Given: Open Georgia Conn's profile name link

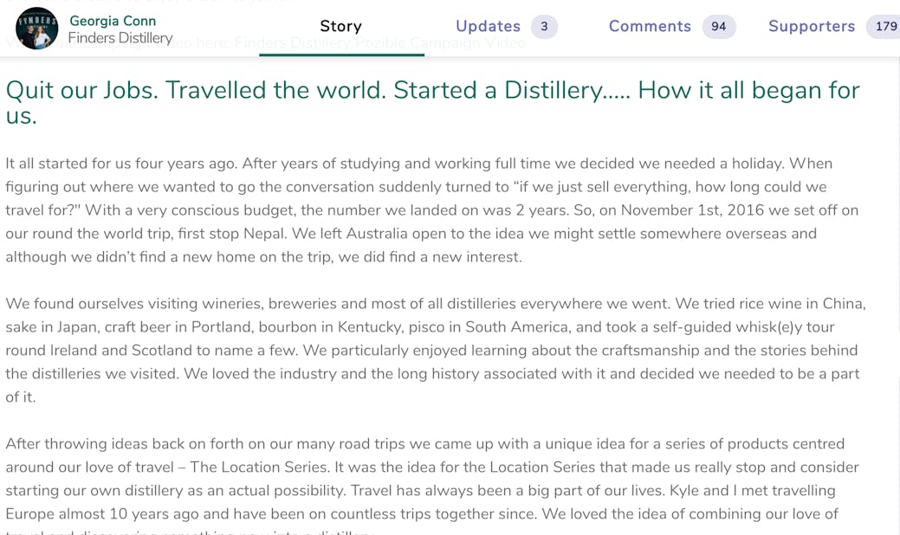Looking at the screenshot, I should (113, 21).
